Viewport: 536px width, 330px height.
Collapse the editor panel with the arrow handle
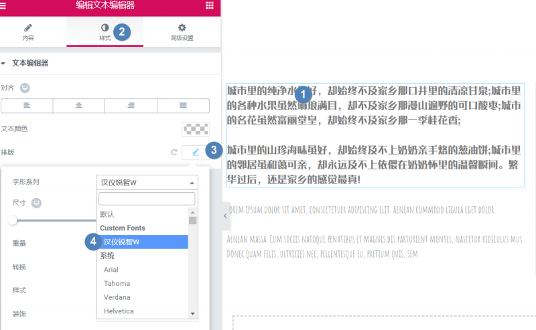click(225, 216)
